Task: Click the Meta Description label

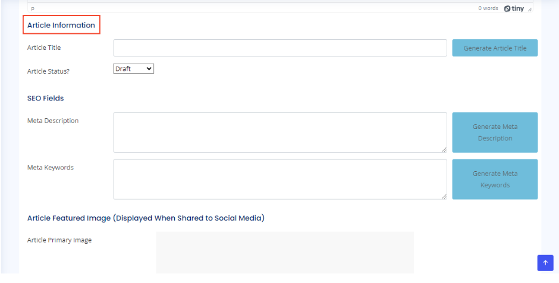Action: pos(53,121)
